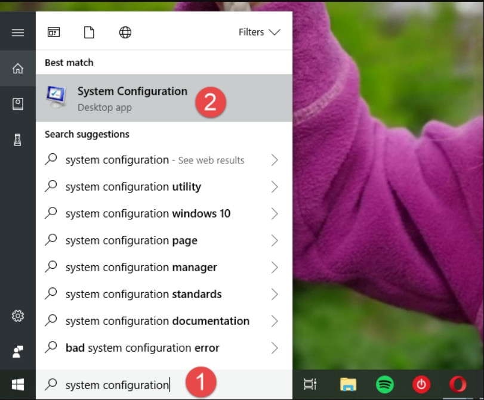484x400 pixels.
Task: Open System Configuration desktop app result
Action: click(x=132, y=98)
